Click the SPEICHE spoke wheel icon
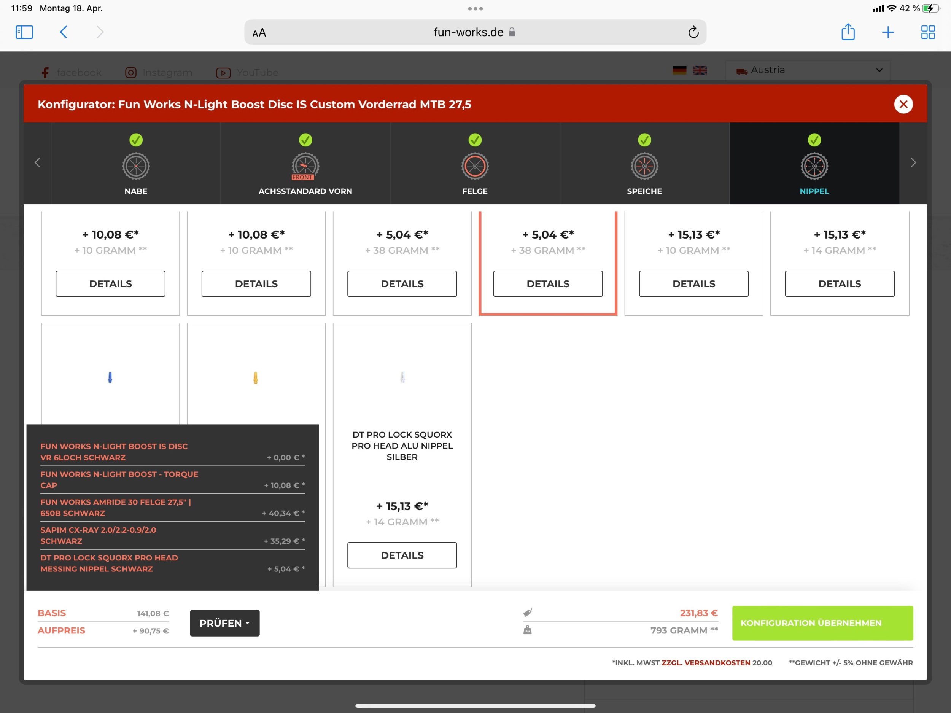Viewport: 951px width, 713px height. tap(644, 166)
